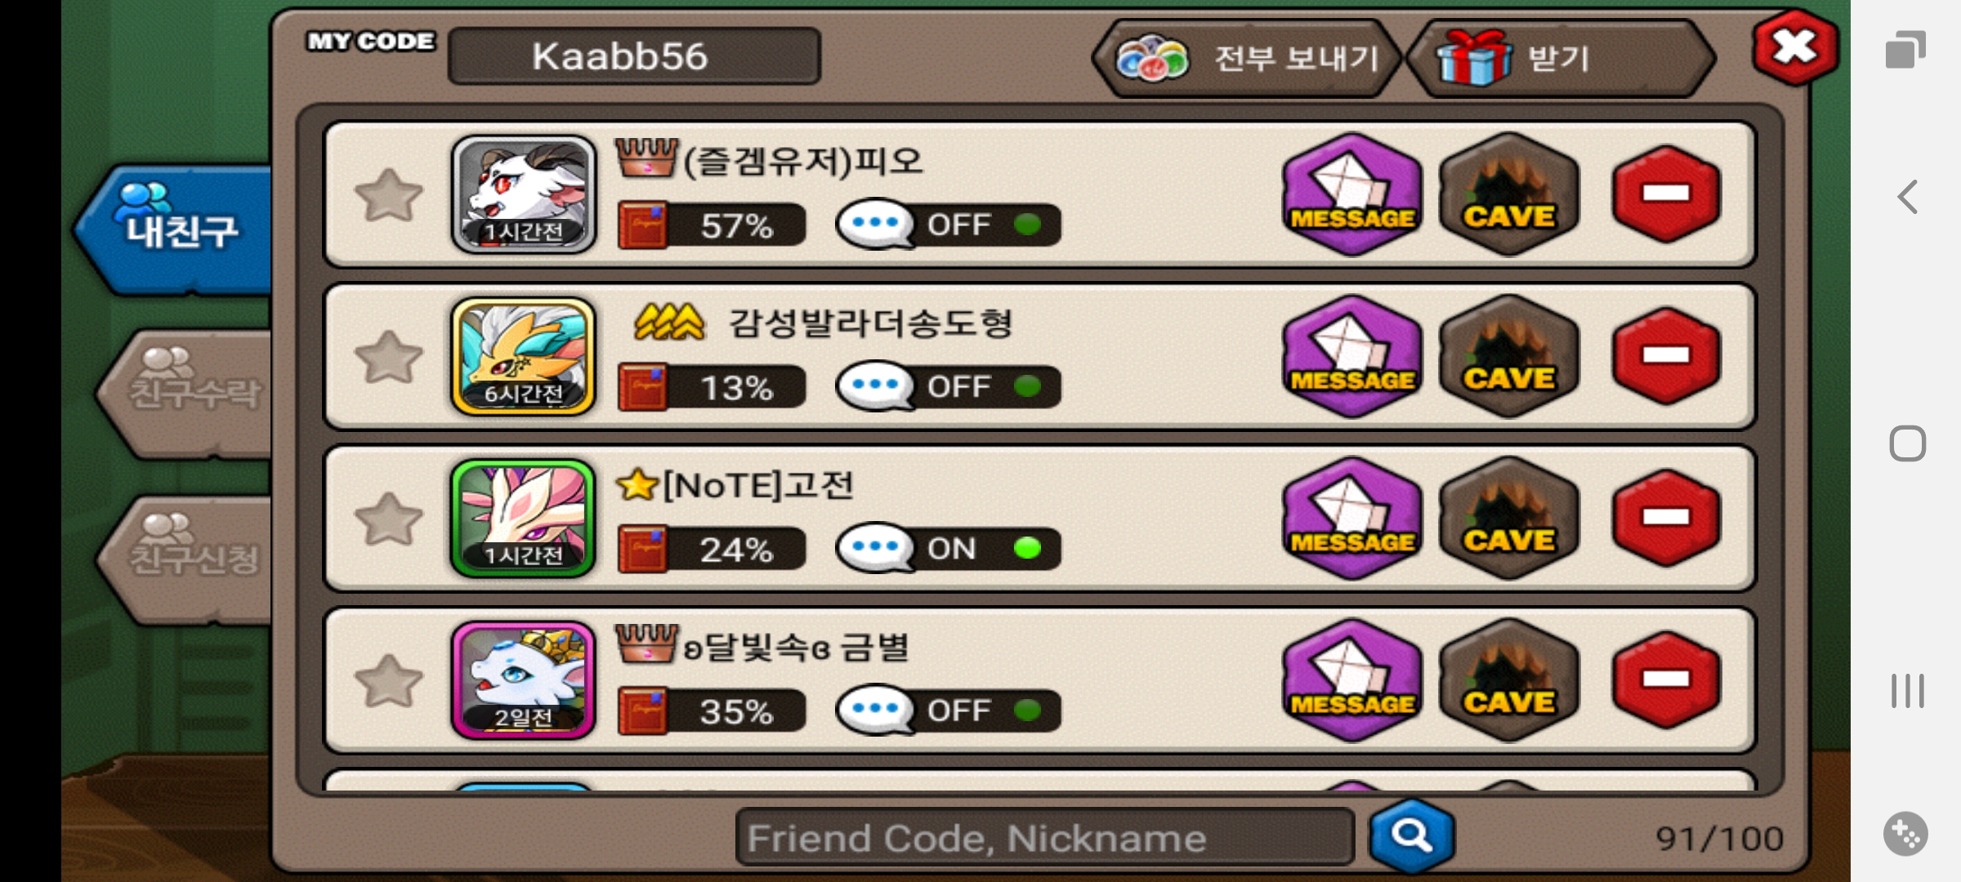Tap the 받기 gift receive button
Image resolution: width=1961 pixels, height=882 pixels.
(1561, 59)
